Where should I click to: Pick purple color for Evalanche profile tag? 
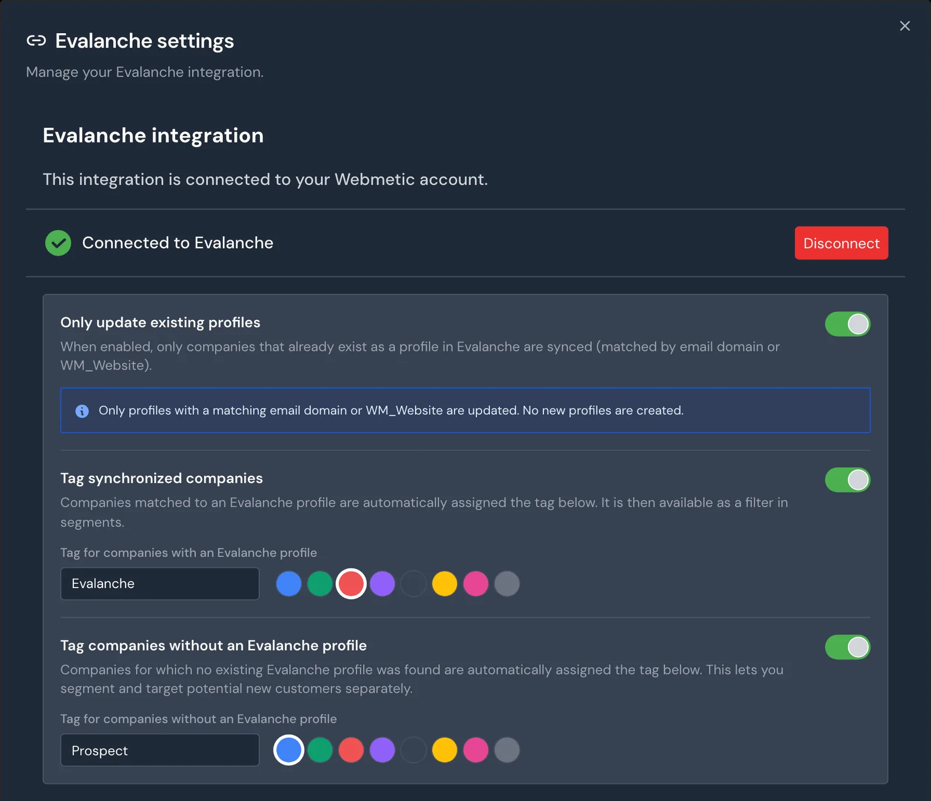click(382, 583)
